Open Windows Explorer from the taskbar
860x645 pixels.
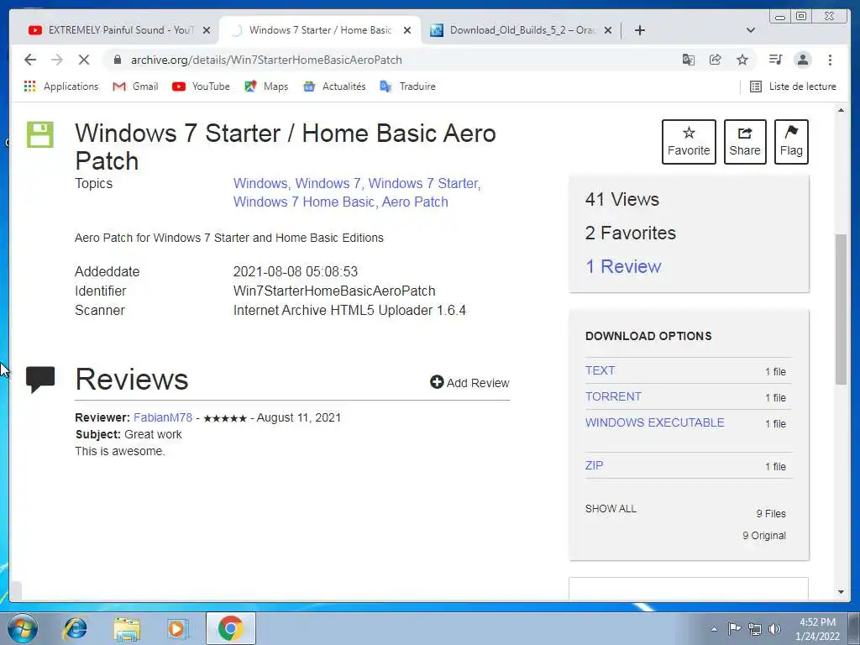point(127,628)
